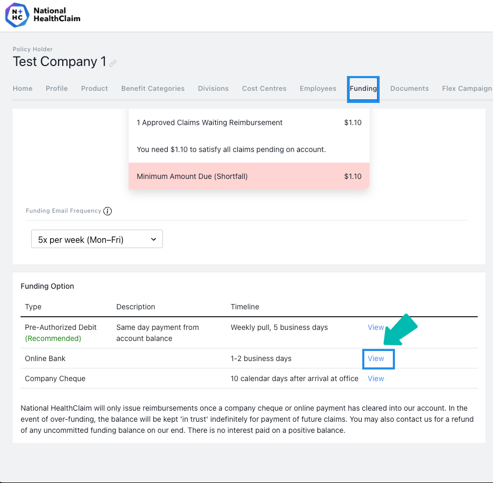
Task: Open the Flex Campaign tab
Action: (467, 89)
